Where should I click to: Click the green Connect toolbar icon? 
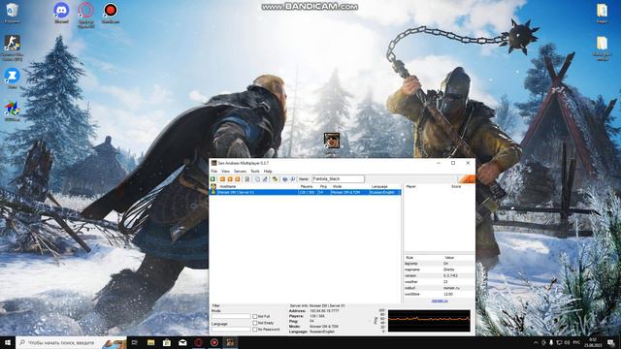tap(212, 179)
